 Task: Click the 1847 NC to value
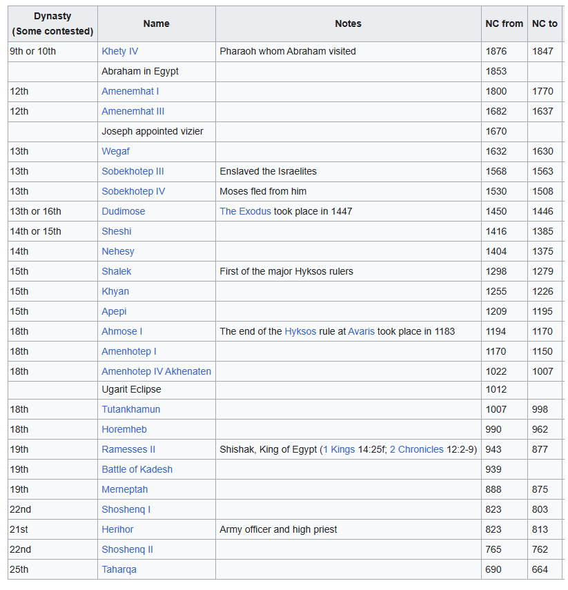pyautogui.click(x=542, y=51)
